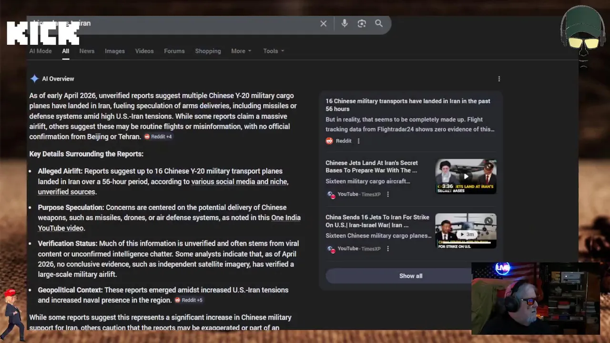This screenshot has height=343, width=610.
Task: Clear the search box with the X icon
Action: pos(324,23)
